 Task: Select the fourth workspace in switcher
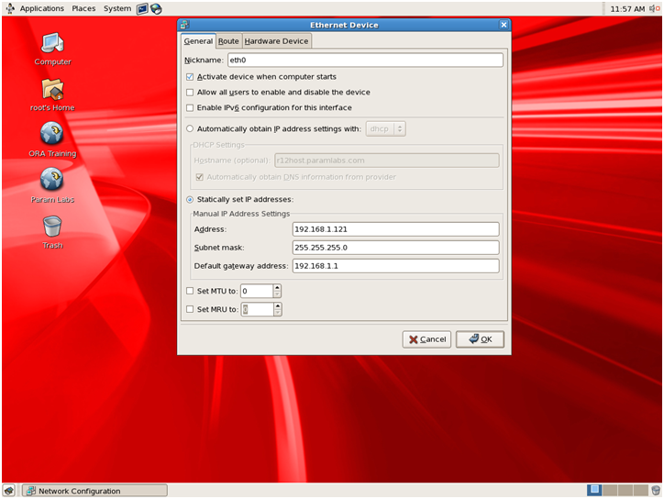tap(641, 490)
